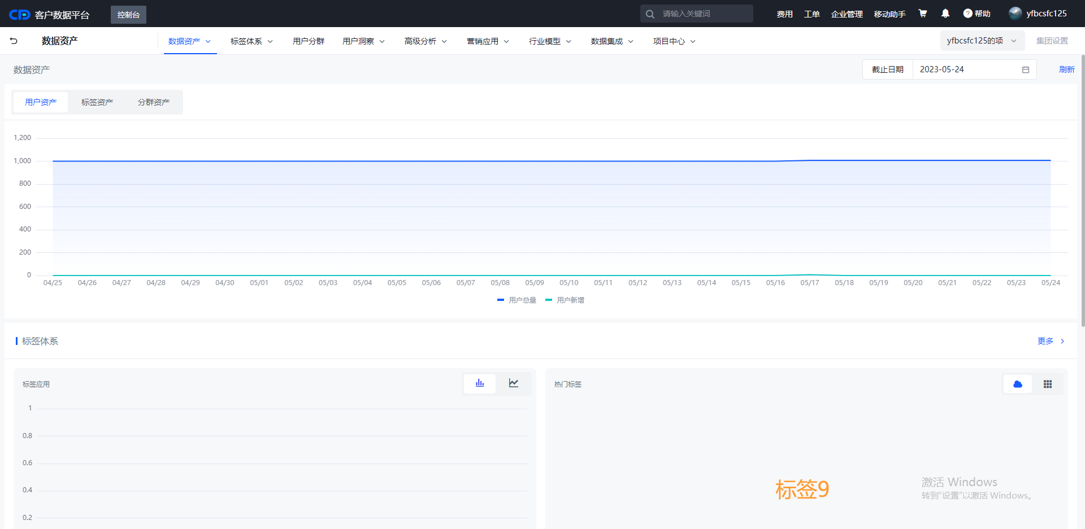1085x529 pixels.
Task: Select the 用户资产 tab
Action: coord(41,102)
